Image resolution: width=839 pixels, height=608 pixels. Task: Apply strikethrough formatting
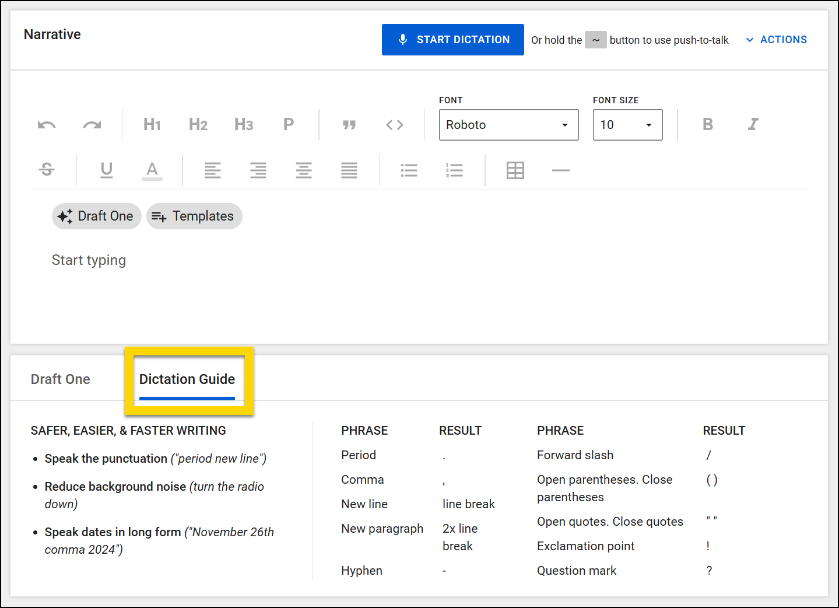pyautogui.click(x=46, y=170)
